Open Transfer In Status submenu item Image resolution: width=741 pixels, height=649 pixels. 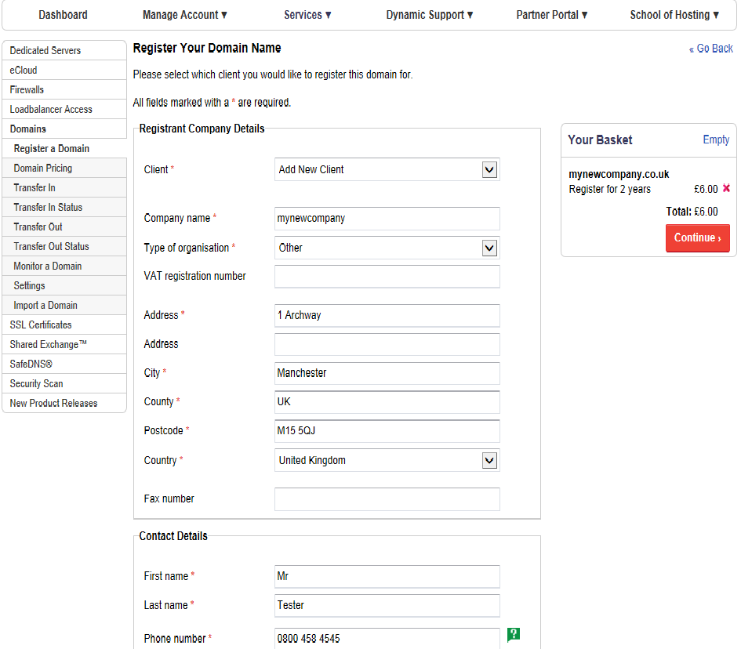(x=64, y=208)
